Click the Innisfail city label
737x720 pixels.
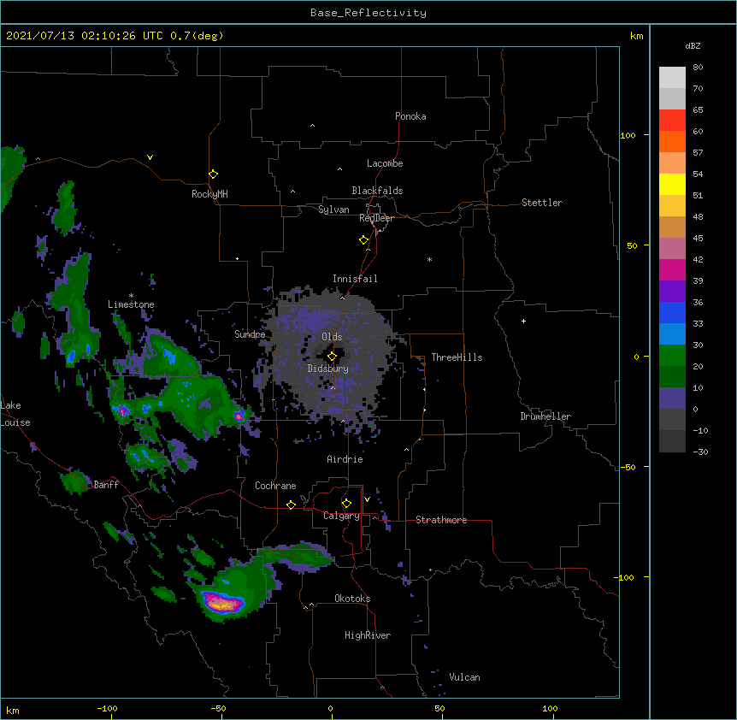(355, 279)
